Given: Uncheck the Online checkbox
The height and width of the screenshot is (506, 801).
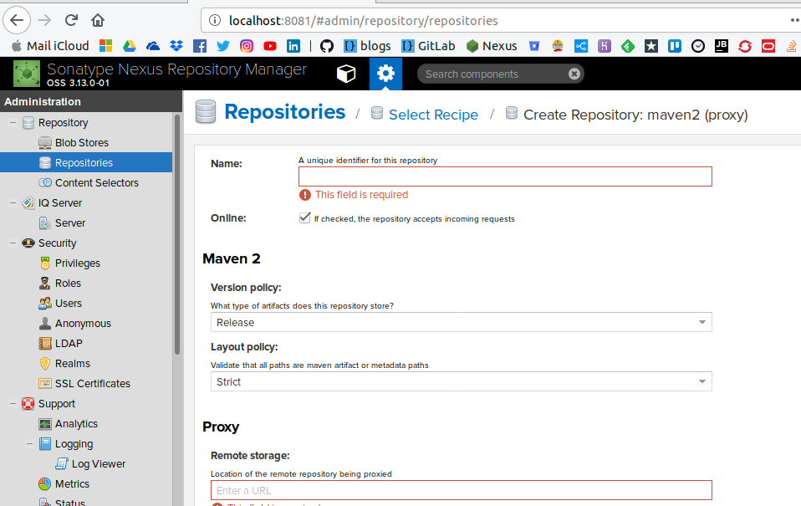Looking at the screenshot, I should [x=304, y=217].
